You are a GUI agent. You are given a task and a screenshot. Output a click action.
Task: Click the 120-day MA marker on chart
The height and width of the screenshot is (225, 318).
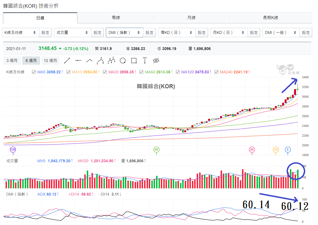point(13,150)
